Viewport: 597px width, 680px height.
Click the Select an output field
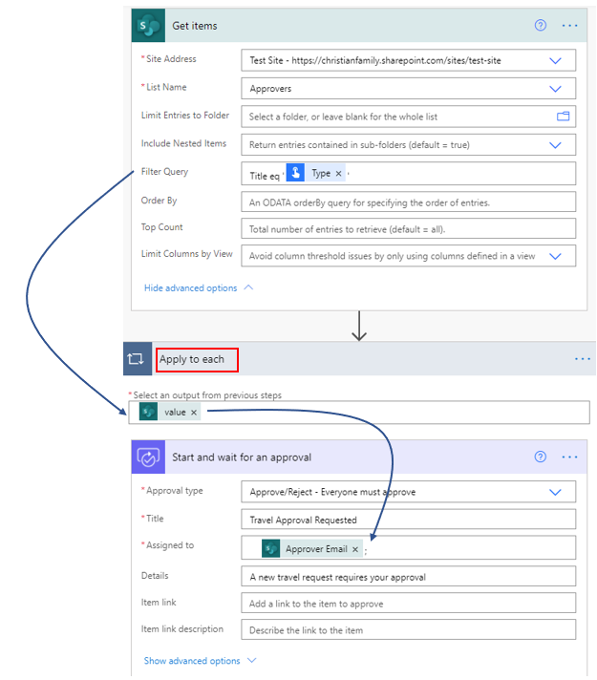click(359, 413)
